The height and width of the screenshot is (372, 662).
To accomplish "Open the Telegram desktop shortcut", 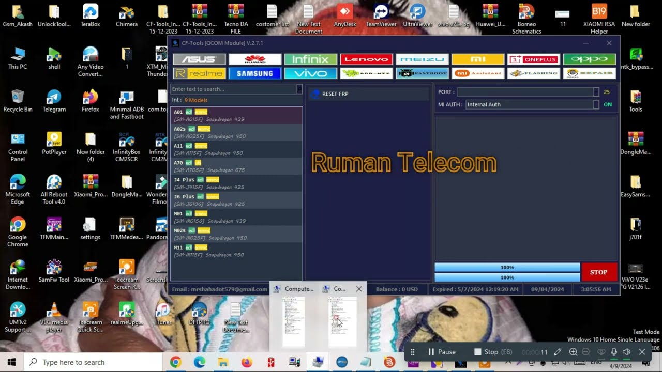I will tap(54, 100).
